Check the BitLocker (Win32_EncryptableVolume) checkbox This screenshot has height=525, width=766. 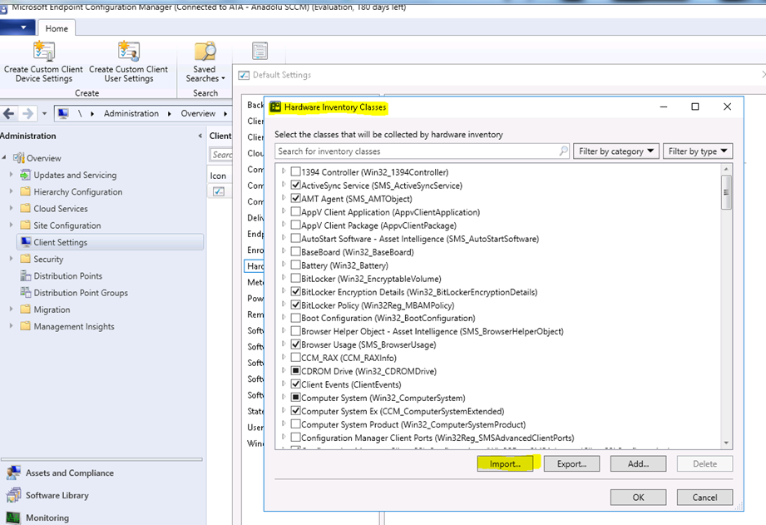coord(295,278)
